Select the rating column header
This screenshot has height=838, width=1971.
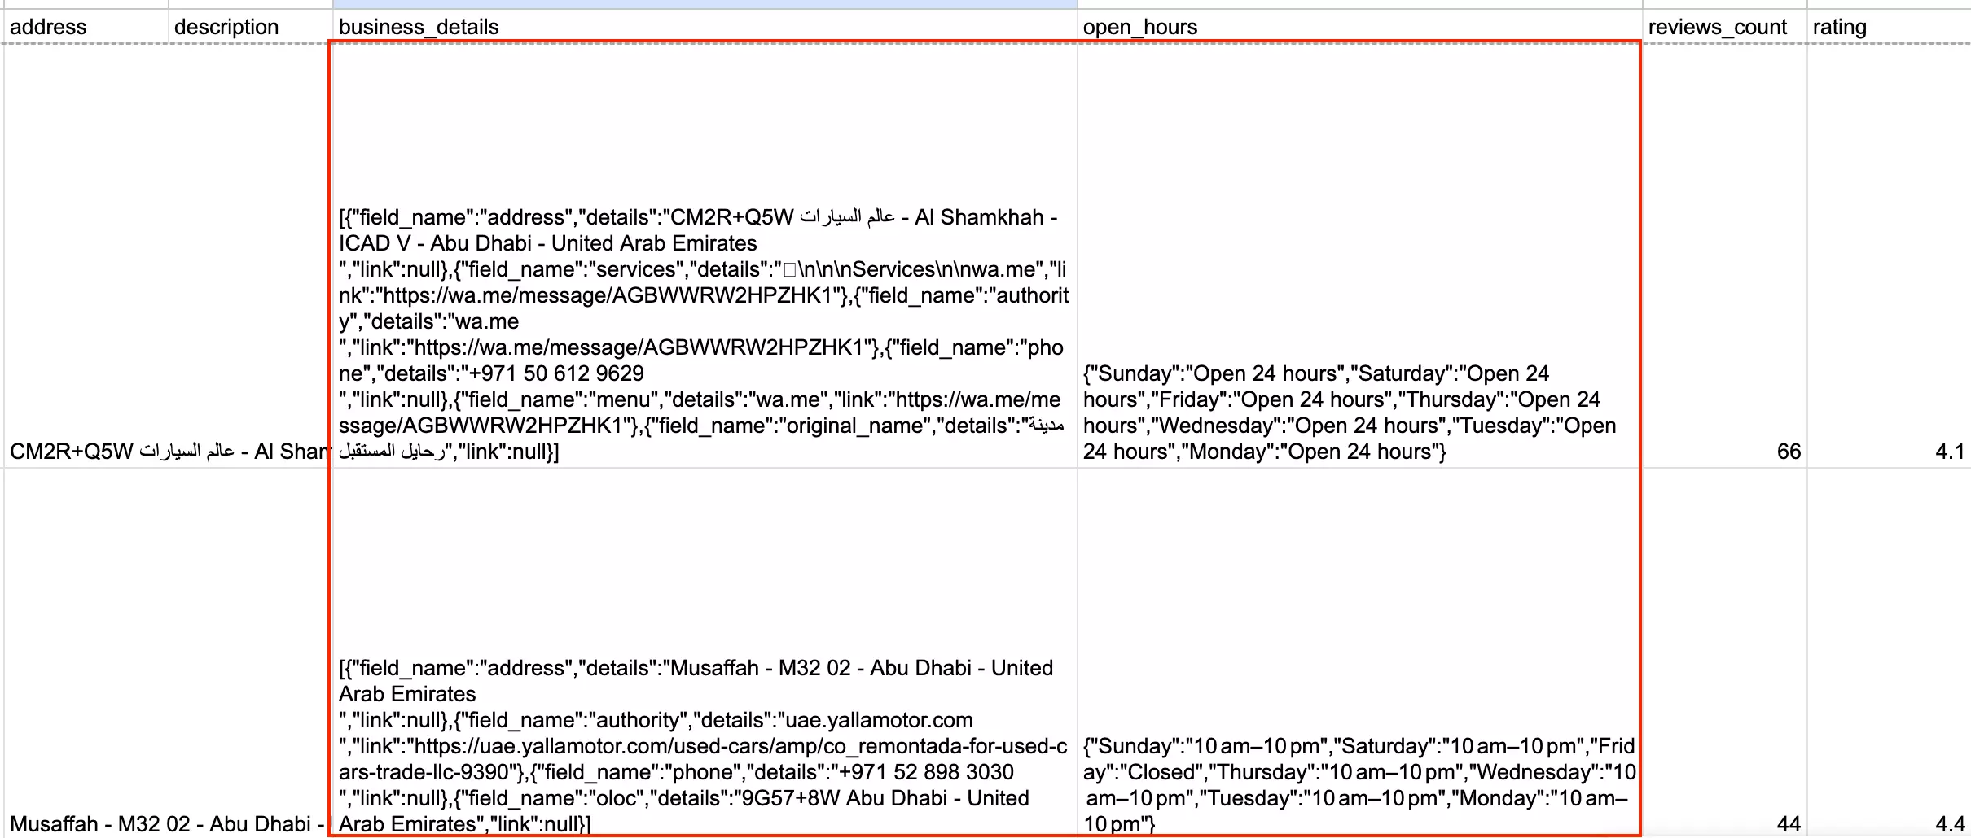(1889, 27)
